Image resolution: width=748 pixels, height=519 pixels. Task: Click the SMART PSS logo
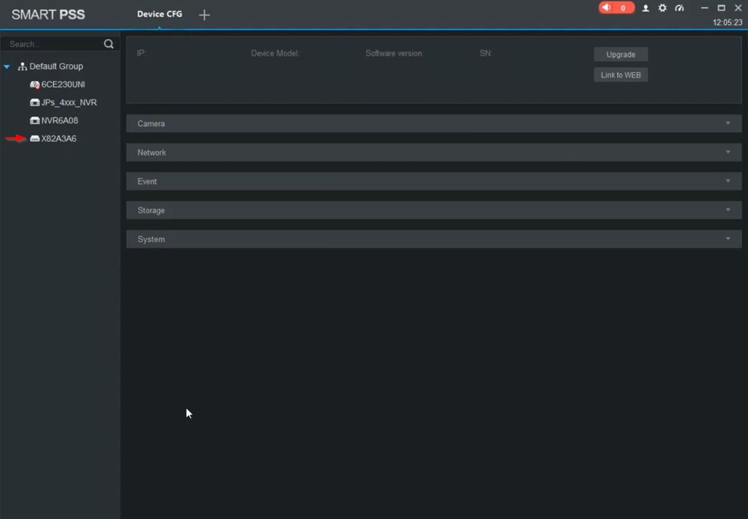[x=48, y=14]
